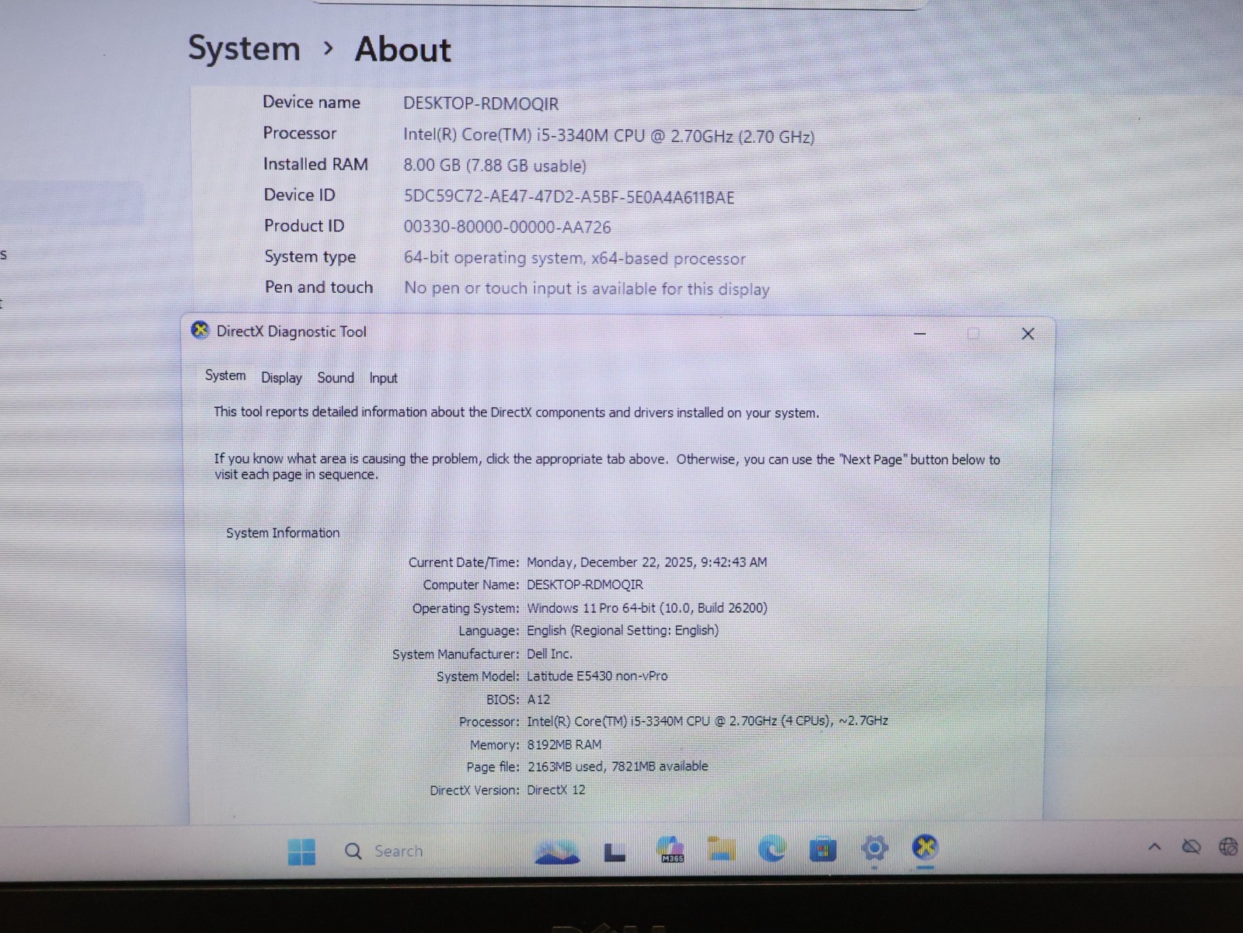Open the Microsoft Store app
Screen dimensions: 1243x933
(x=823, y=849)
